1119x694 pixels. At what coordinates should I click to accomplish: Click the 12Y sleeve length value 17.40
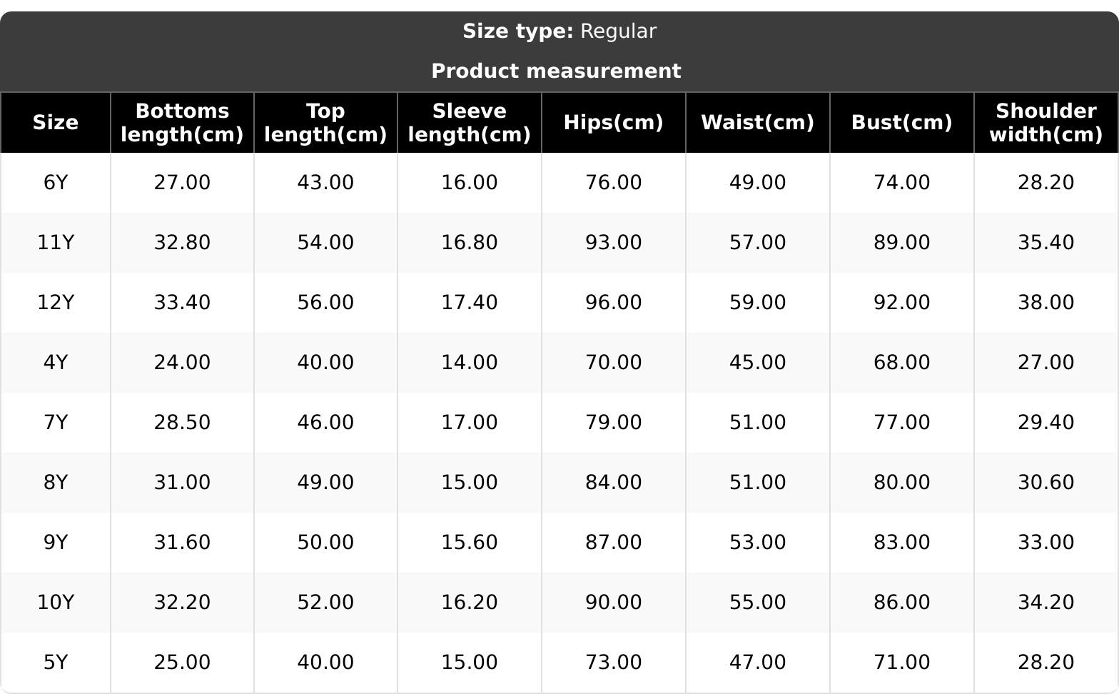(x=470, y=303)
